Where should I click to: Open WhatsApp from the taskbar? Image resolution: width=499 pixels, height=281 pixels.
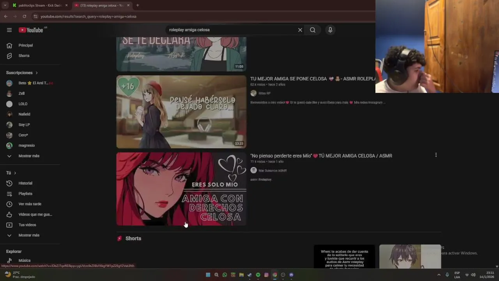point(225,275)
